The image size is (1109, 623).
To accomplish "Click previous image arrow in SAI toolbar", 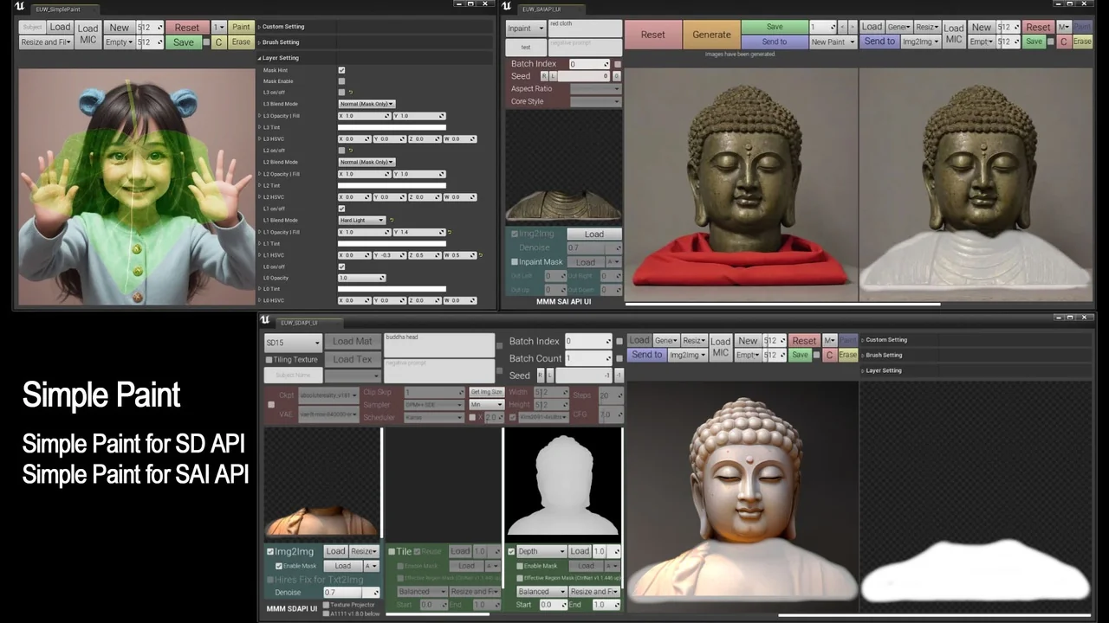I will coord(842,27).
